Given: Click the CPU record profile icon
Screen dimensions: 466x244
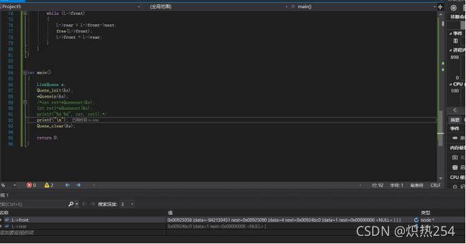Looking at the screenshot, I should click(x=454, y=187).
